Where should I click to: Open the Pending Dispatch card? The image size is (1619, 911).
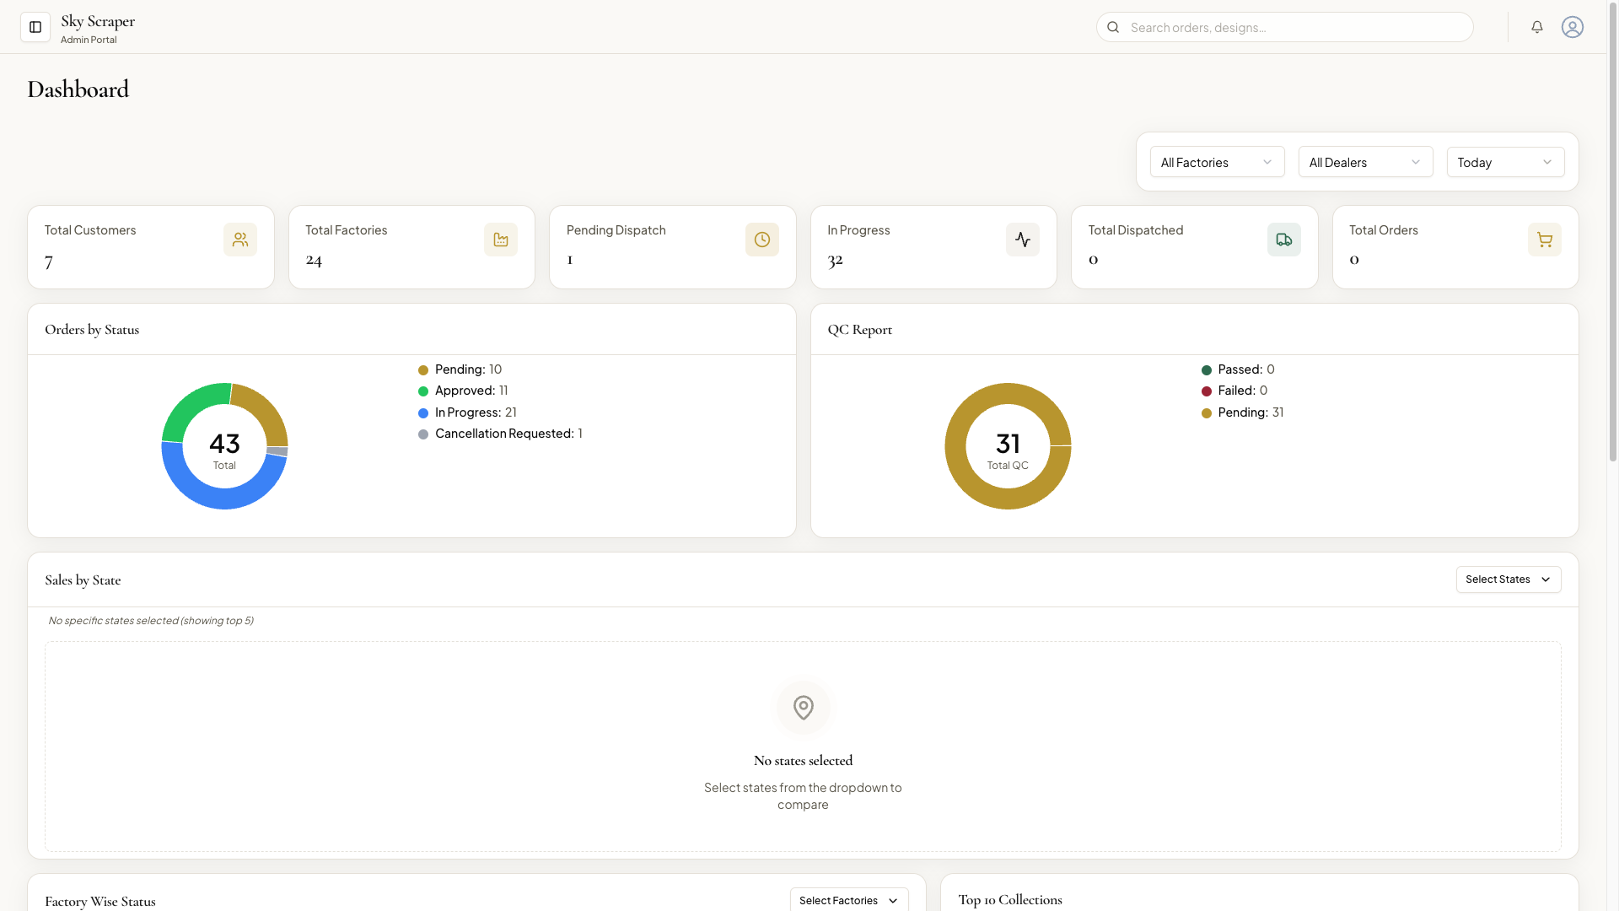click(x=673, y=247)
